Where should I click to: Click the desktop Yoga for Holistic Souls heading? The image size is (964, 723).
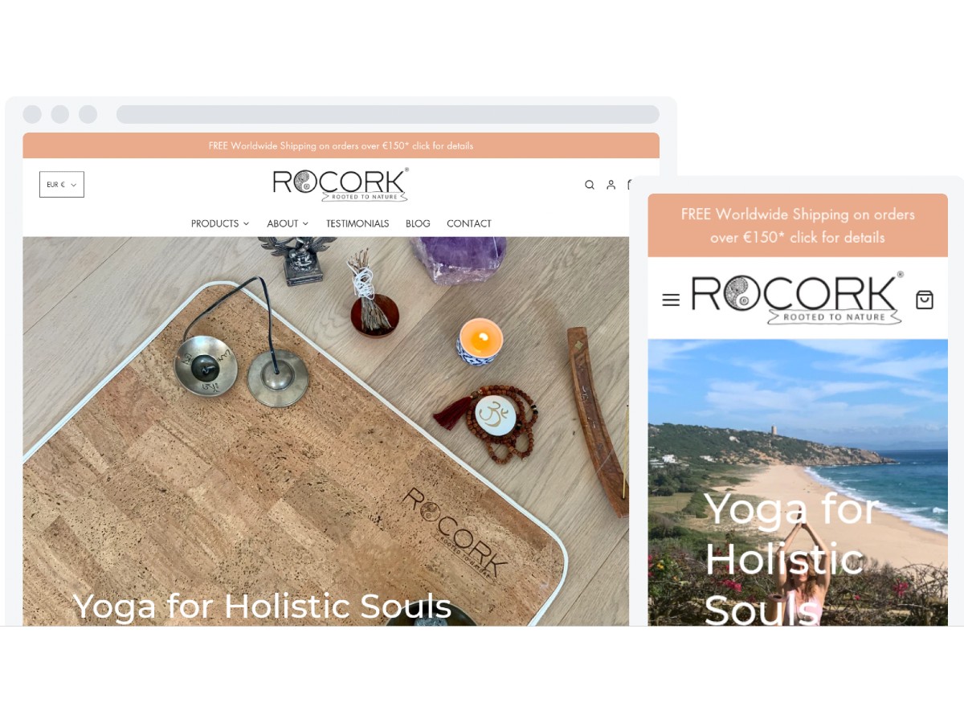click(262, 606)
